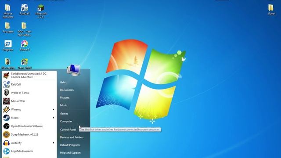Image resolution: width=281 pixels, height=158 pixels.
Task: Open Pictures from the Start menu
Action: pos(65,97)
